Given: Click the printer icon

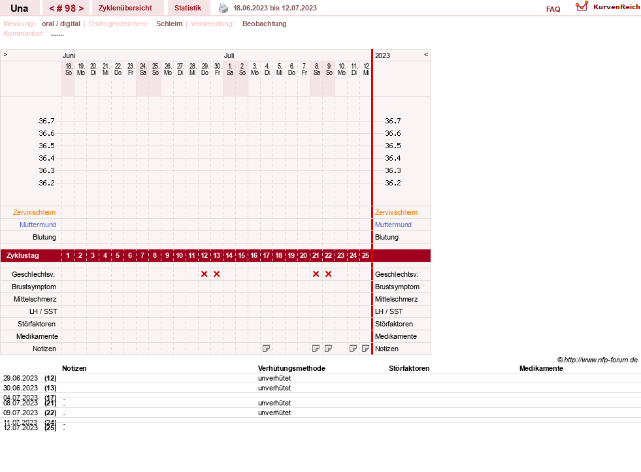Looking at the screenshot, I should [223, 8].
